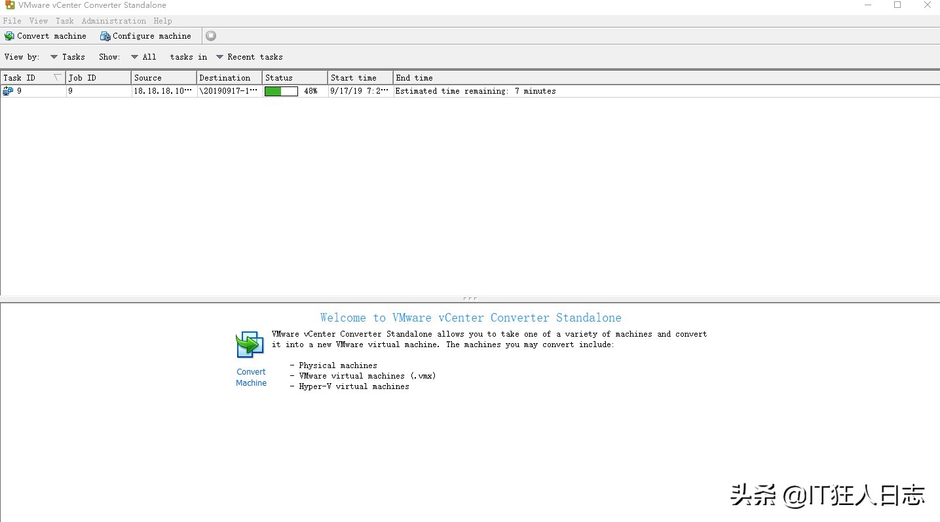Sort by the Job ID column header
The height and width of the screenshot is (522, 940).
pos(99,78)
